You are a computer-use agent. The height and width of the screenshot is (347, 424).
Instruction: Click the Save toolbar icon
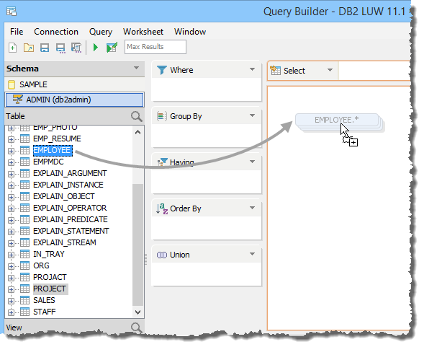coord(45,48)
